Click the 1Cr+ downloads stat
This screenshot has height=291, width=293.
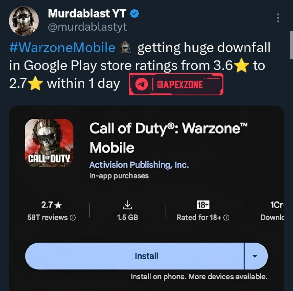point(272,211)
